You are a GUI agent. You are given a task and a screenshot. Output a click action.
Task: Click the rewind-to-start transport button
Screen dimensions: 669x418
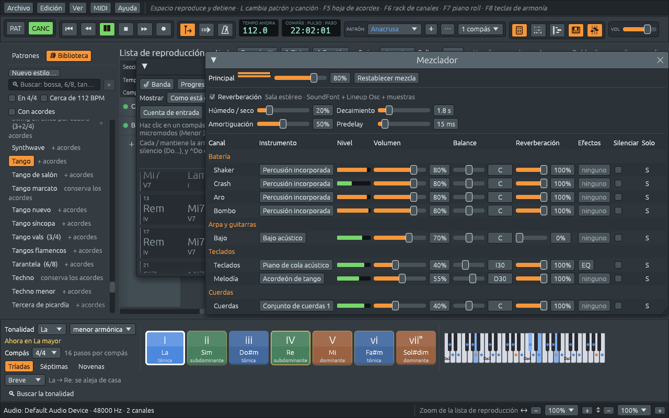point(68,29)
